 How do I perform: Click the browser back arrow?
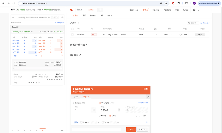pos(3,3)
